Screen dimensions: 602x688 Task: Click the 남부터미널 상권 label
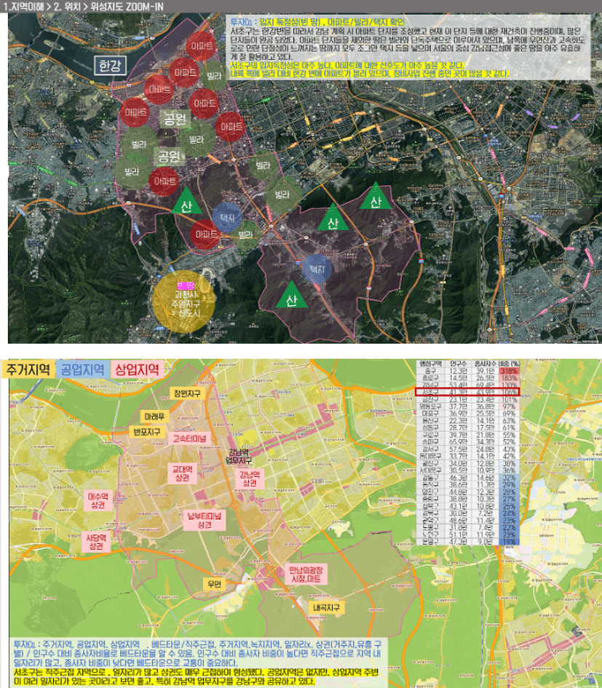pos(205,520)
